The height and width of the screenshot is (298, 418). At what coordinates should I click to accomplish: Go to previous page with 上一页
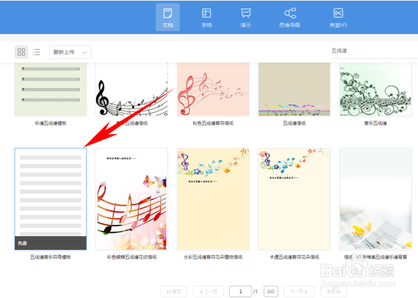click(x=209, y=291)
